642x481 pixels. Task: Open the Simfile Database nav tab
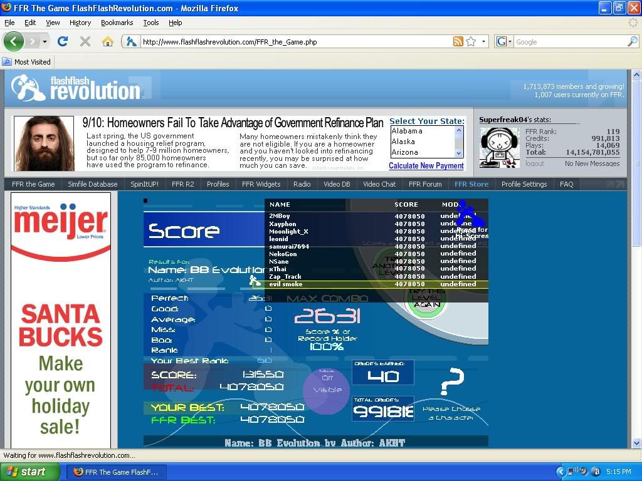(93, 184)
